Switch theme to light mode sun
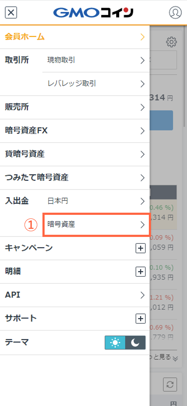 click(x=115, y=342)
